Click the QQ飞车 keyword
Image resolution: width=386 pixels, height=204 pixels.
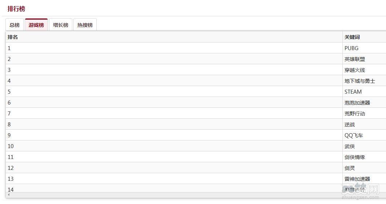(x=354, y=135)
